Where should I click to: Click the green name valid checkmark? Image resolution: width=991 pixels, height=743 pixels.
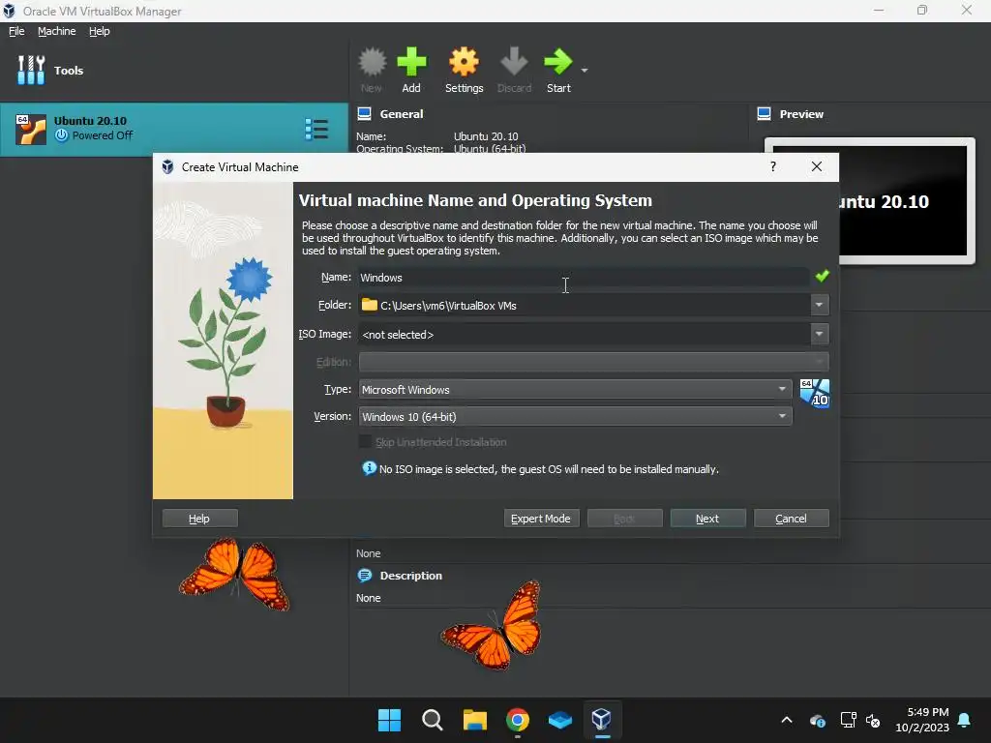click(823, 276)
